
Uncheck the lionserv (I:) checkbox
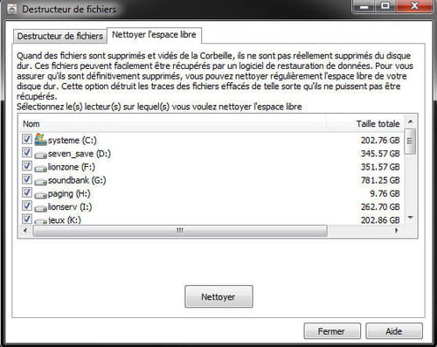point(27,205)
